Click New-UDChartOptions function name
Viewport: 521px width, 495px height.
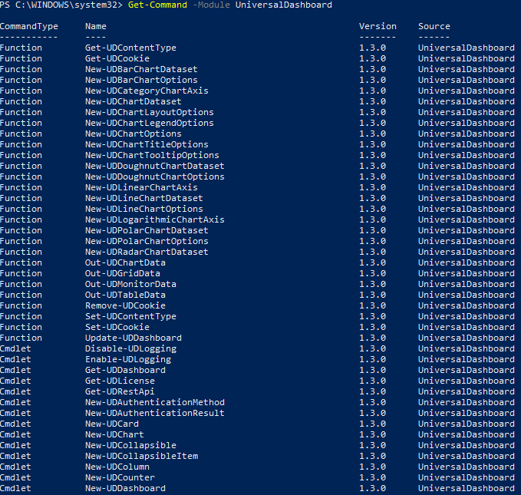134,134
